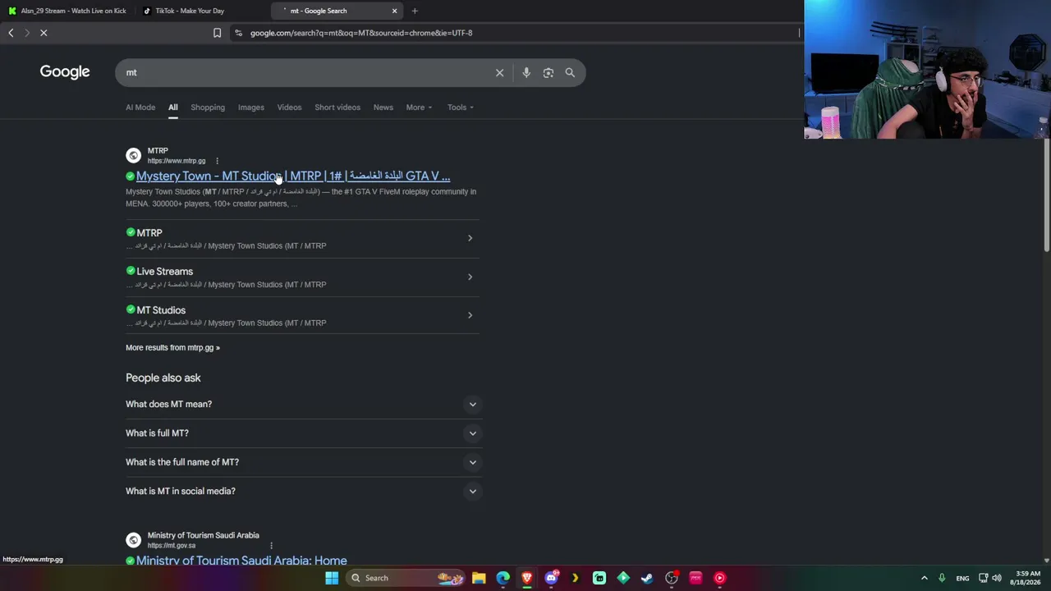Click the magnifier search submit icon
The height and width of the screenshot is (591, 1051).
pos(570,72)
